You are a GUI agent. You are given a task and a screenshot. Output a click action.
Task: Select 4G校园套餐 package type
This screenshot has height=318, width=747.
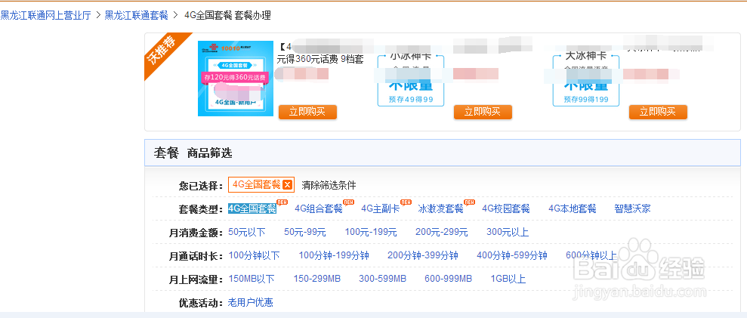coord(506,208)
